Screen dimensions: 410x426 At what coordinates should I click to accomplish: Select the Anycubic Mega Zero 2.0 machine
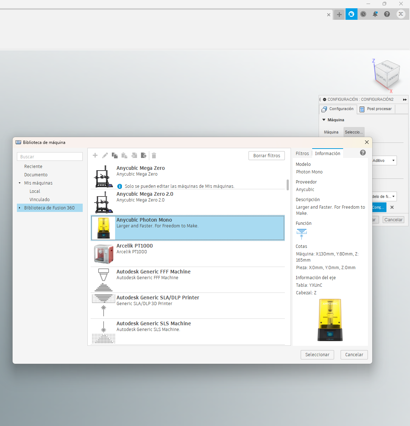(188, 202)
